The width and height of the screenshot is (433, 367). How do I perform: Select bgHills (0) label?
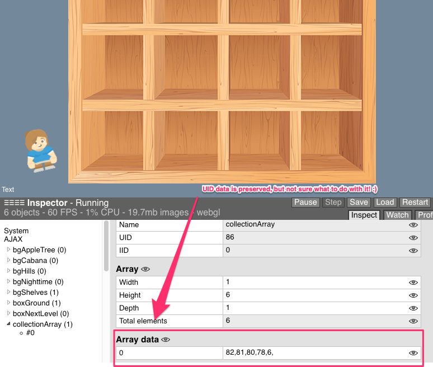point(30,271)
